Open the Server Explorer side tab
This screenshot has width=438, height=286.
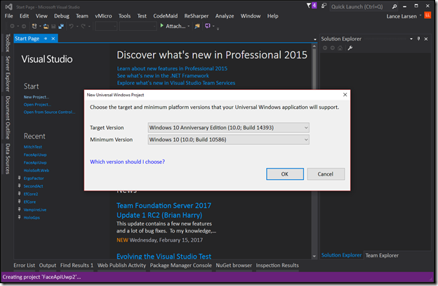(x=8, y=74)
